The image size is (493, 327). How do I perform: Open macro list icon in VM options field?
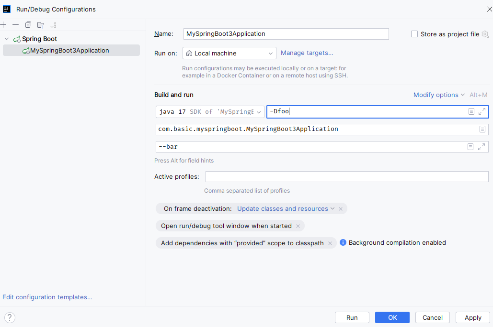click(x=471, y=111)
